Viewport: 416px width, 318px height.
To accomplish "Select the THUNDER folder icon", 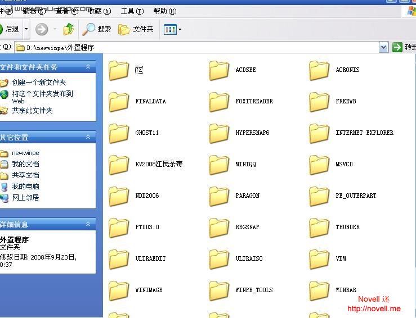I will click(319, 228).
